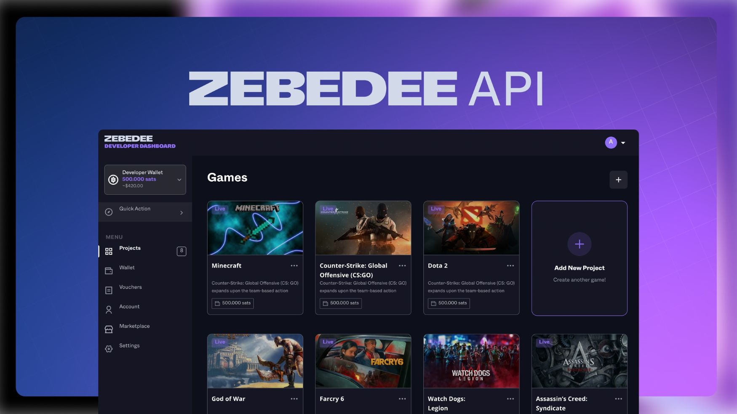Select the Account person icon
Screen dimensions: 737x414
coord(109,309)
